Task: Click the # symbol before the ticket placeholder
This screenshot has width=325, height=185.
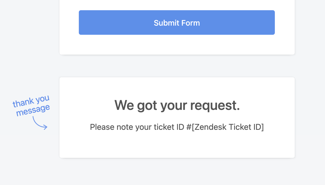Action: tap(189, 127)
